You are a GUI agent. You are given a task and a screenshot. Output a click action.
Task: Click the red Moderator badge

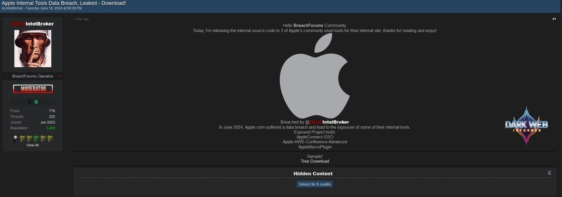point(33,89)
